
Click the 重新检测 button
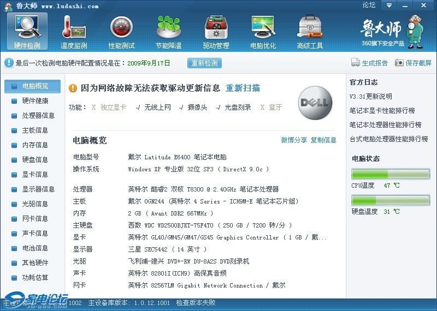tap(204, 63)
